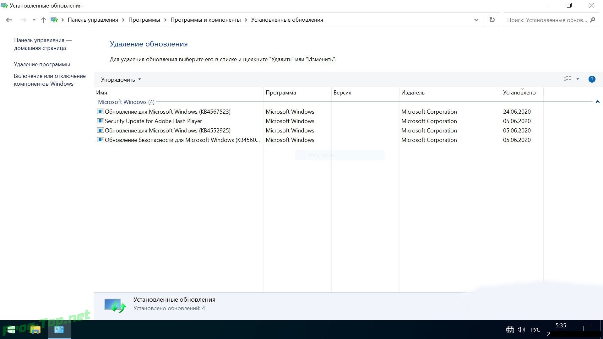
Task: Click icon of KB4560… security update
Action: pyautogui.click(x=100, y=140)
